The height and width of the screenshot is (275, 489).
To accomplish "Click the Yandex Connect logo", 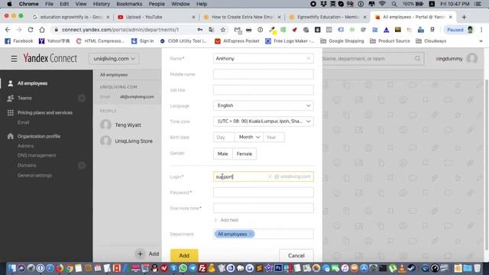I will (50, 58).
